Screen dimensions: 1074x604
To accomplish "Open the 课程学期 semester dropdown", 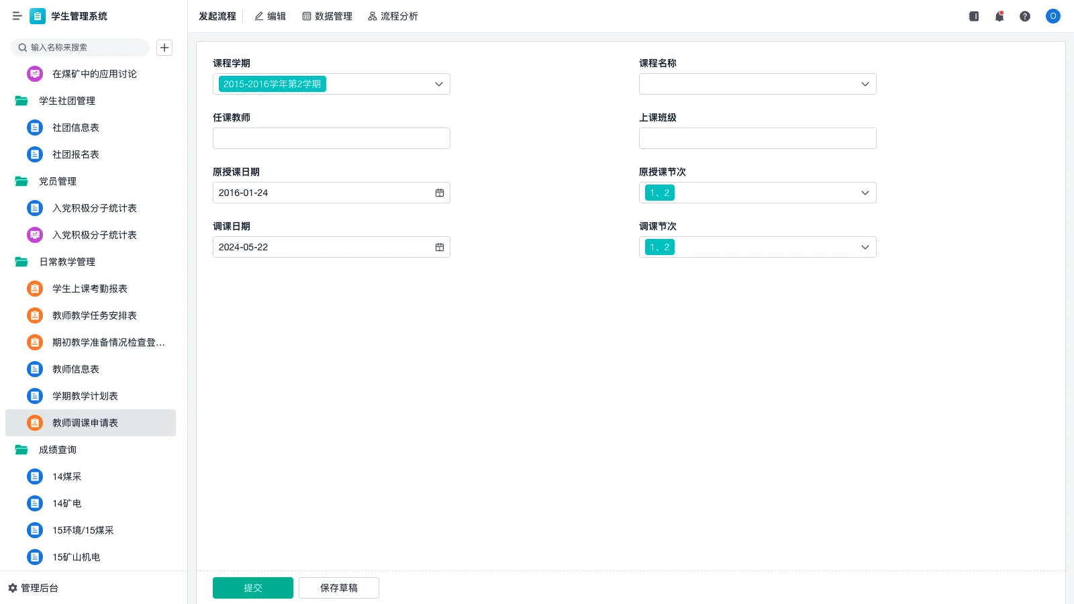I will [438, 84].
